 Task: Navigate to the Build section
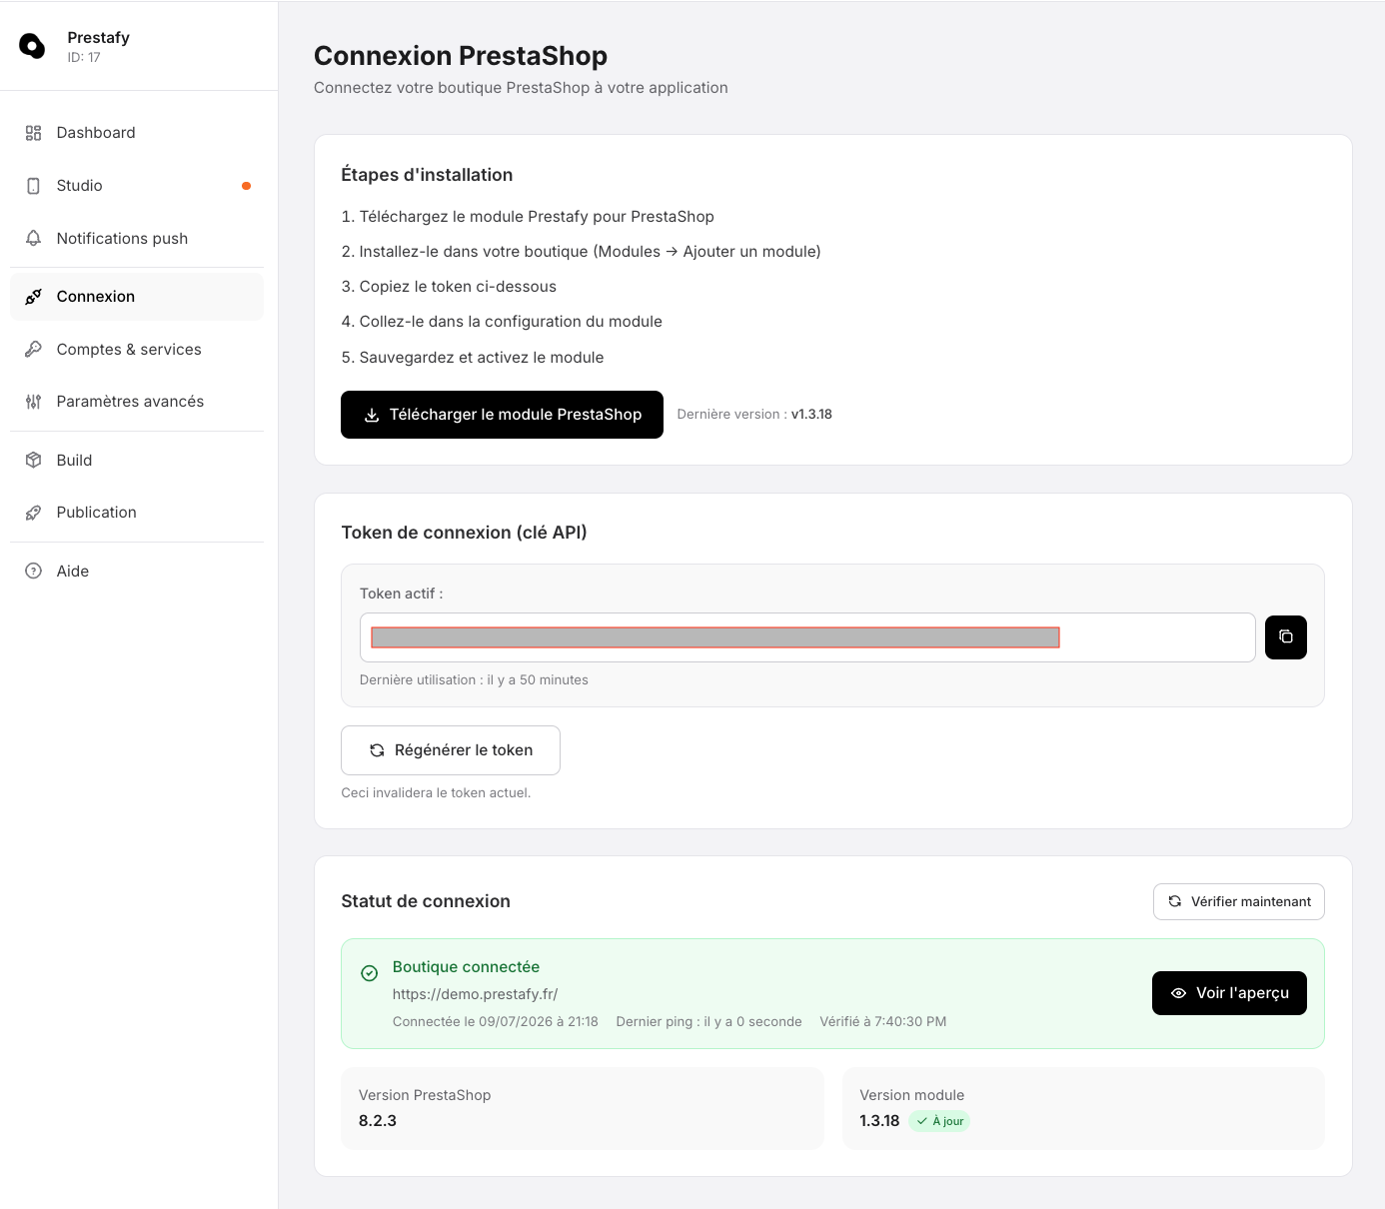point(137,460)
